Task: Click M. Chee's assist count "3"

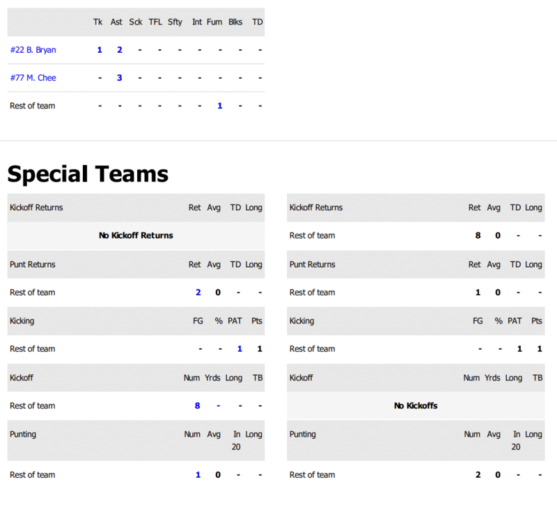Action: [120, 78]
